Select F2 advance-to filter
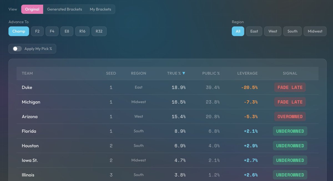 click(37, 31)
